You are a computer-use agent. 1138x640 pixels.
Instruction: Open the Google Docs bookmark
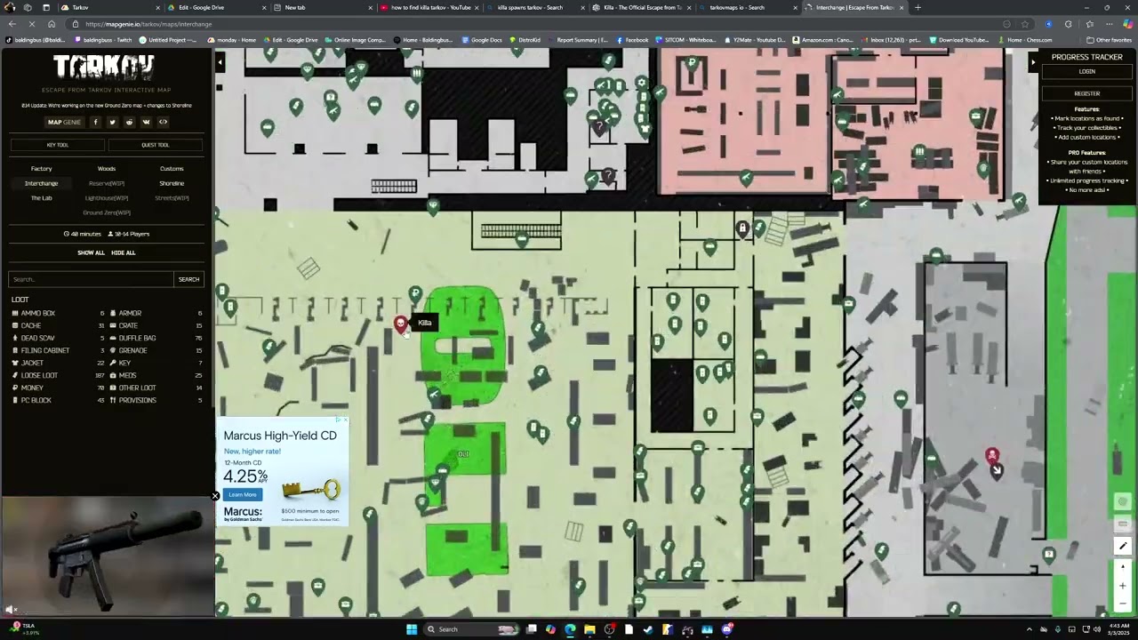481,40
